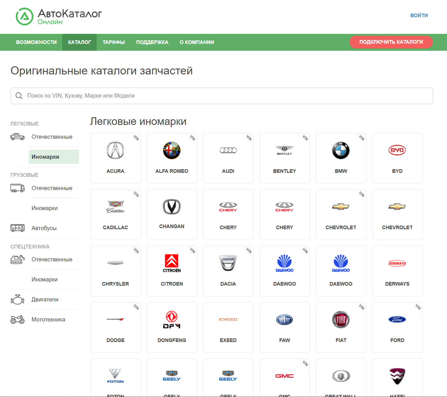Click the engine icon for Двигатели
Viewport: 447px width, 397px height.
coord(17,299)
